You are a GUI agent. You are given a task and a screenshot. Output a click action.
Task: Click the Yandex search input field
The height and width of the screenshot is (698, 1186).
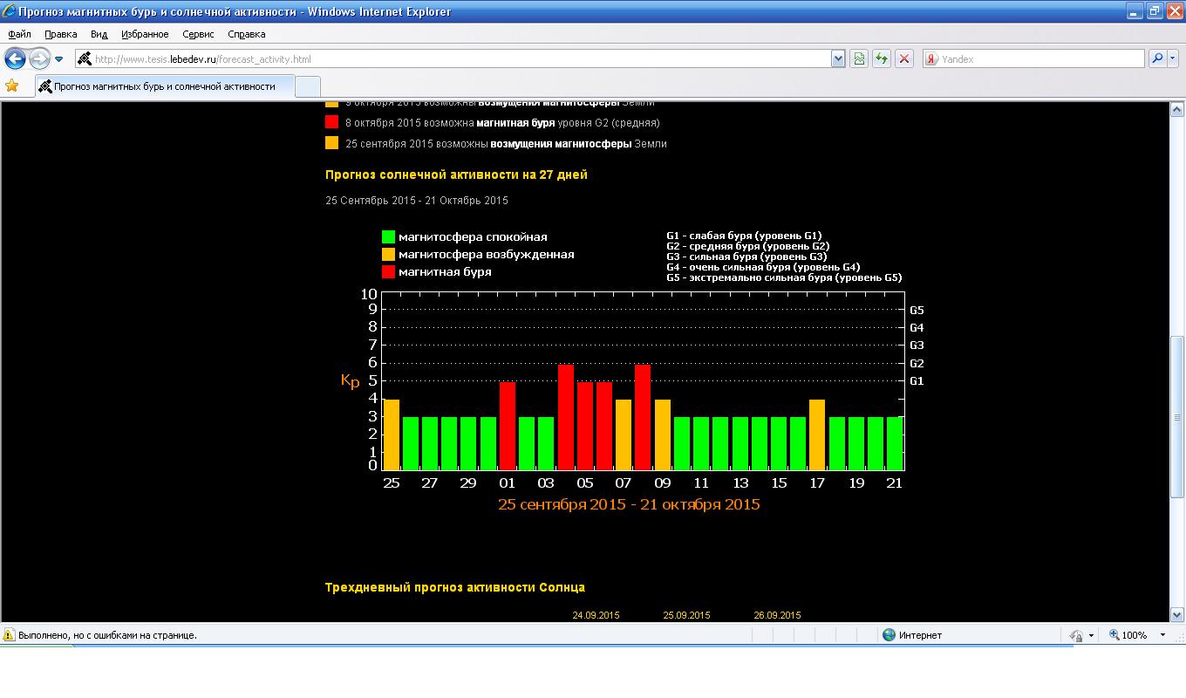click(1038, 59)
